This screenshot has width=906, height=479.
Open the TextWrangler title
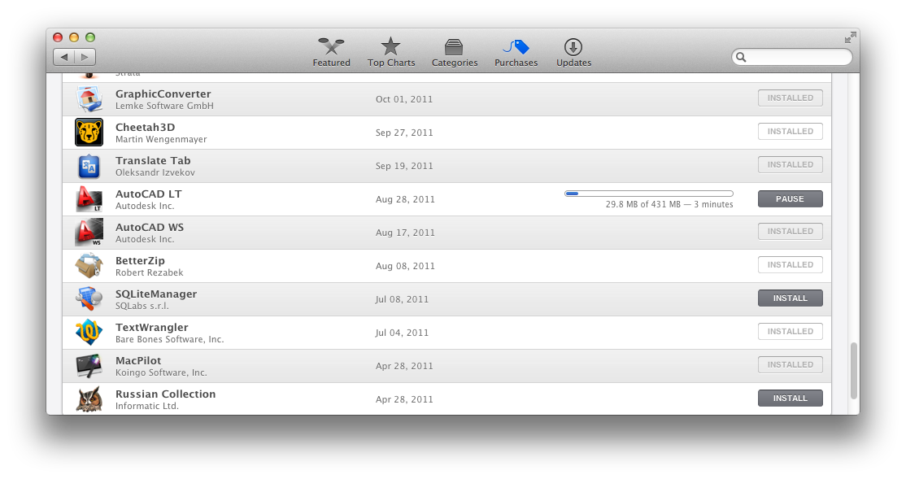click(x=151, y=328)
